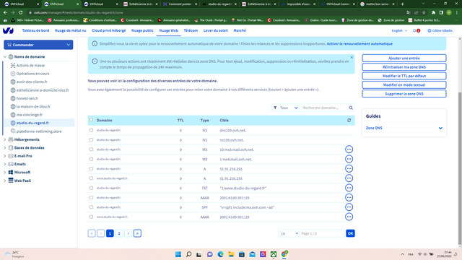Open browser extensions puzzle icon
462x260 pixels.
433,13
